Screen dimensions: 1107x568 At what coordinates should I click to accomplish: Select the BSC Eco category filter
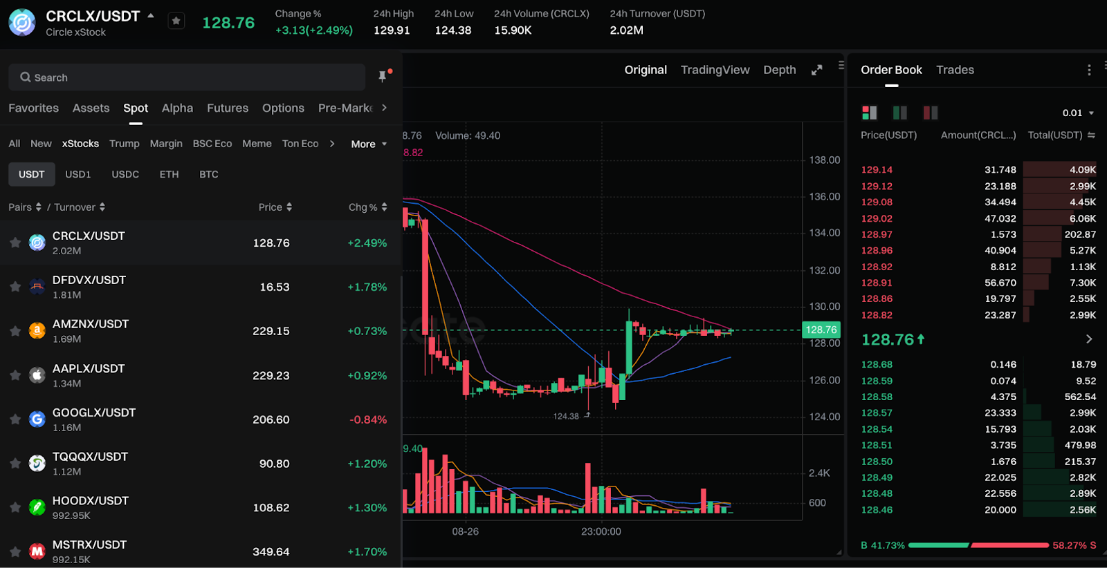[212, 144]
